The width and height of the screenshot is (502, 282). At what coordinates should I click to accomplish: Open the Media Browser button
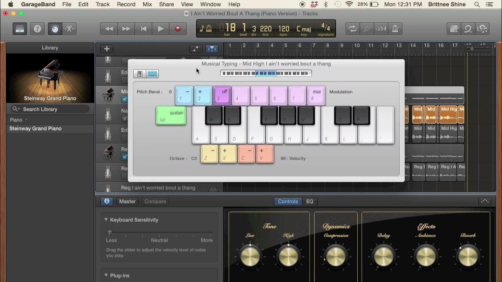click(x=482, y=29)
